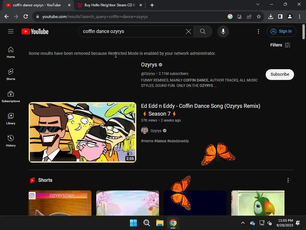Click the Google icon in address bar
The width and height of the screenshot is (306, 230).
[x=230, y=17]
